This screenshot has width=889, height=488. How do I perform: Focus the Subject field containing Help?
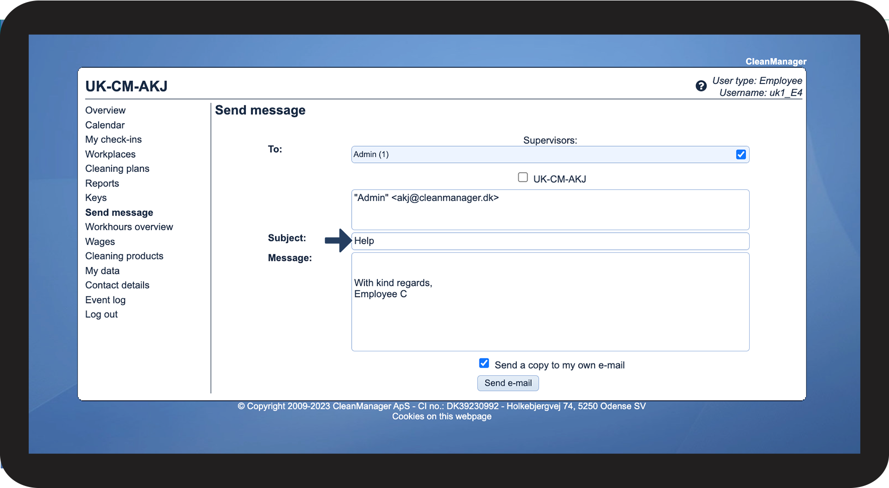(550, 241)
